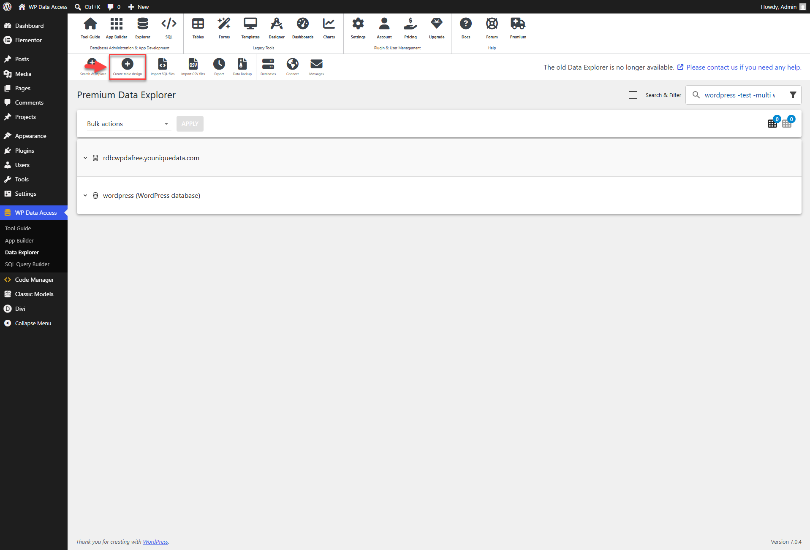Open the App Builder submenu item
This screenshot has width=810, height=550.
click(x=19, y=240)
